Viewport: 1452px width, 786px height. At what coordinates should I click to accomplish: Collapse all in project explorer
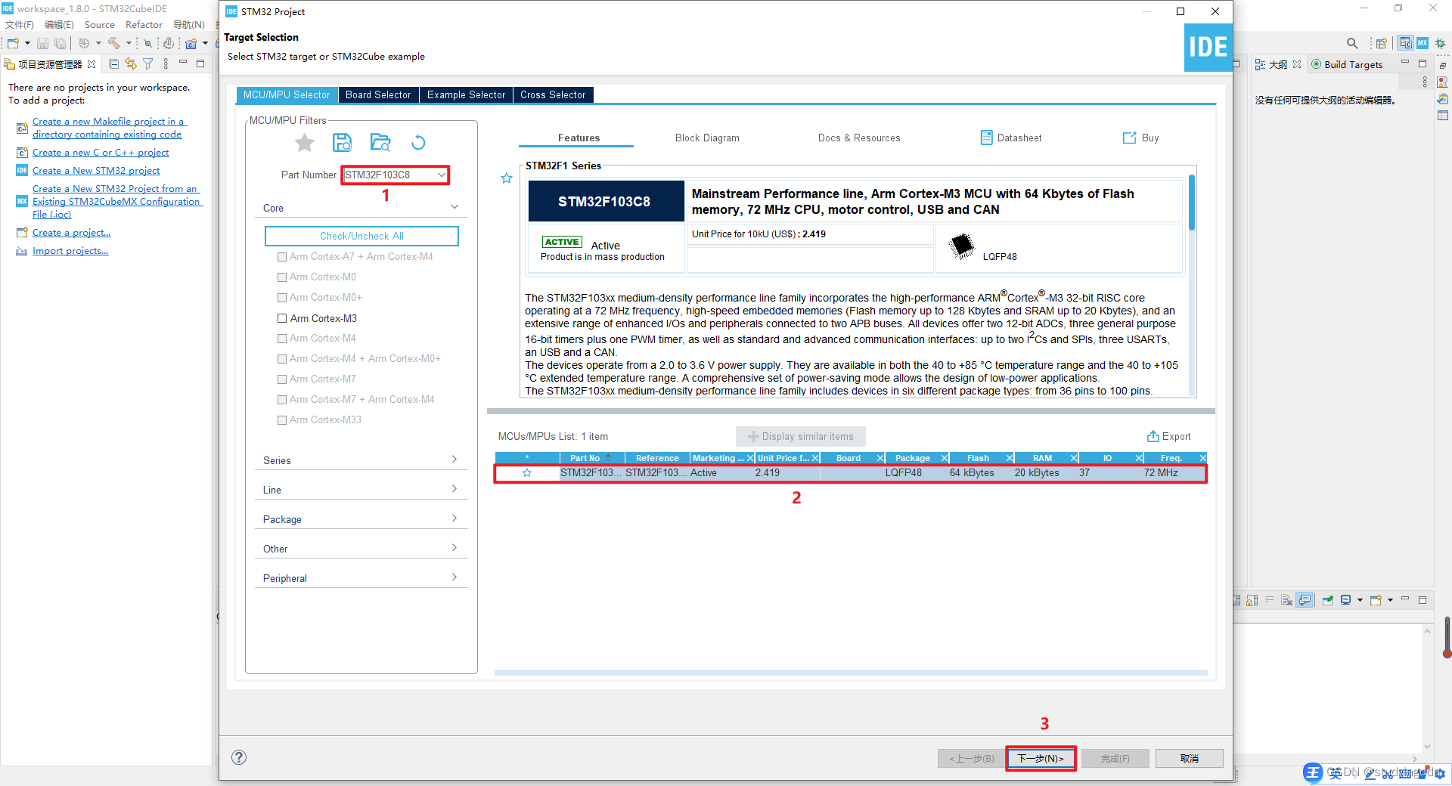114,64
